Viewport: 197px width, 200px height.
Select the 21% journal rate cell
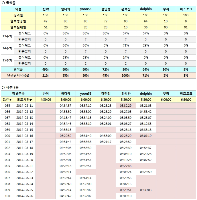(x=46, y=75)
